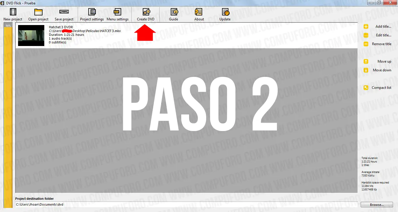Check for updates with the Update icon
Screen dimensions: 398x212
(x=225, y=14)
